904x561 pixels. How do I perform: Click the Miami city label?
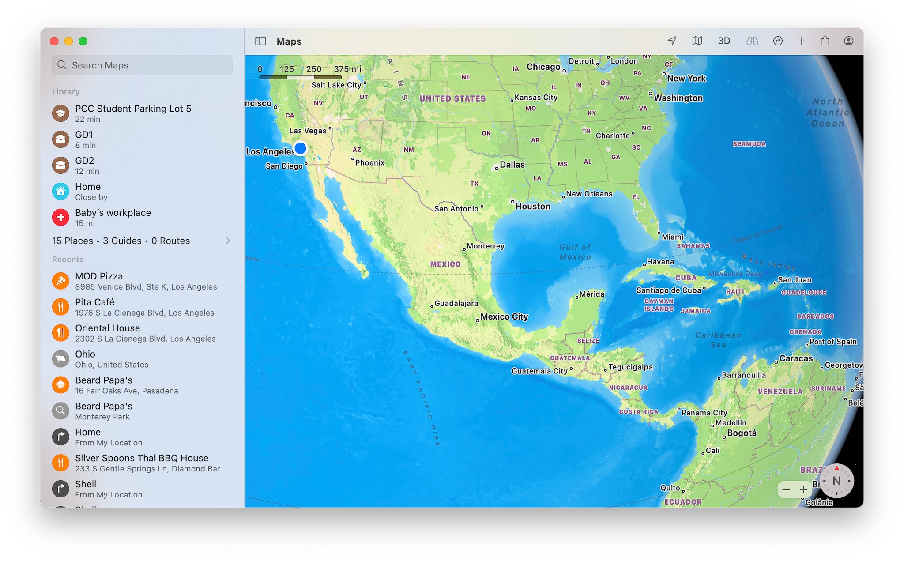point(673,237)
